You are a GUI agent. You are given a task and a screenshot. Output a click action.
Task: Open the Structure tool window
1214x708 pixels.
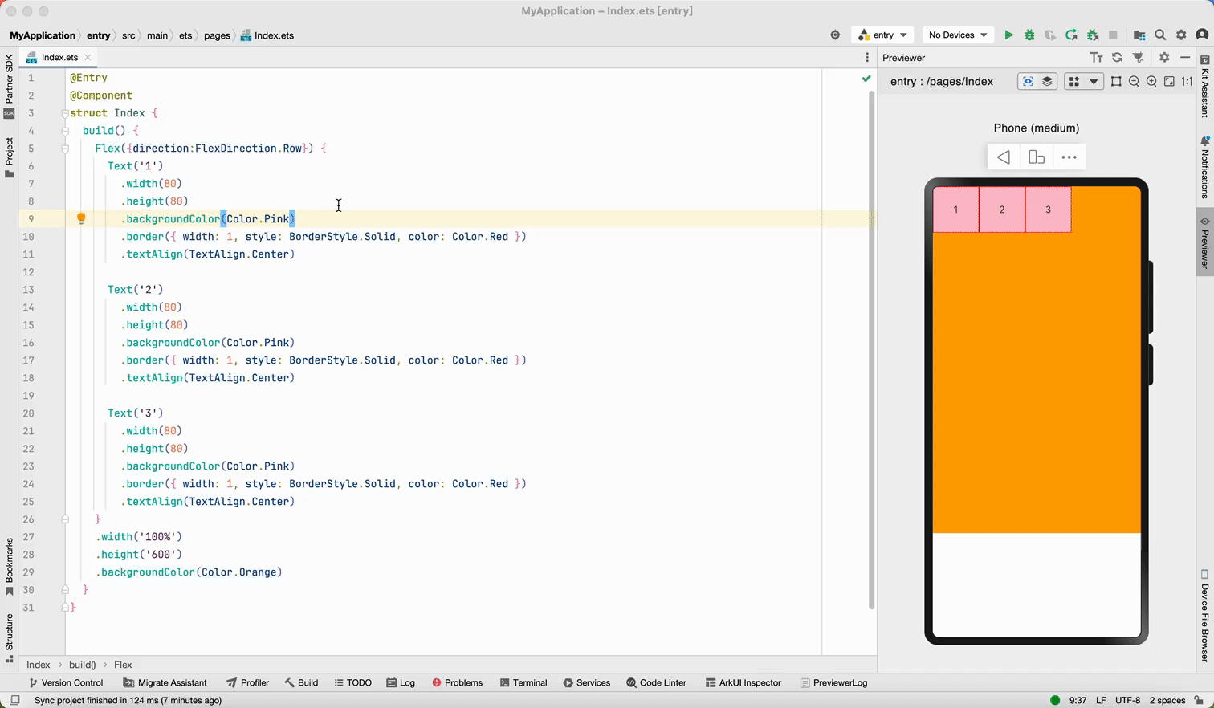pos(9,638)
